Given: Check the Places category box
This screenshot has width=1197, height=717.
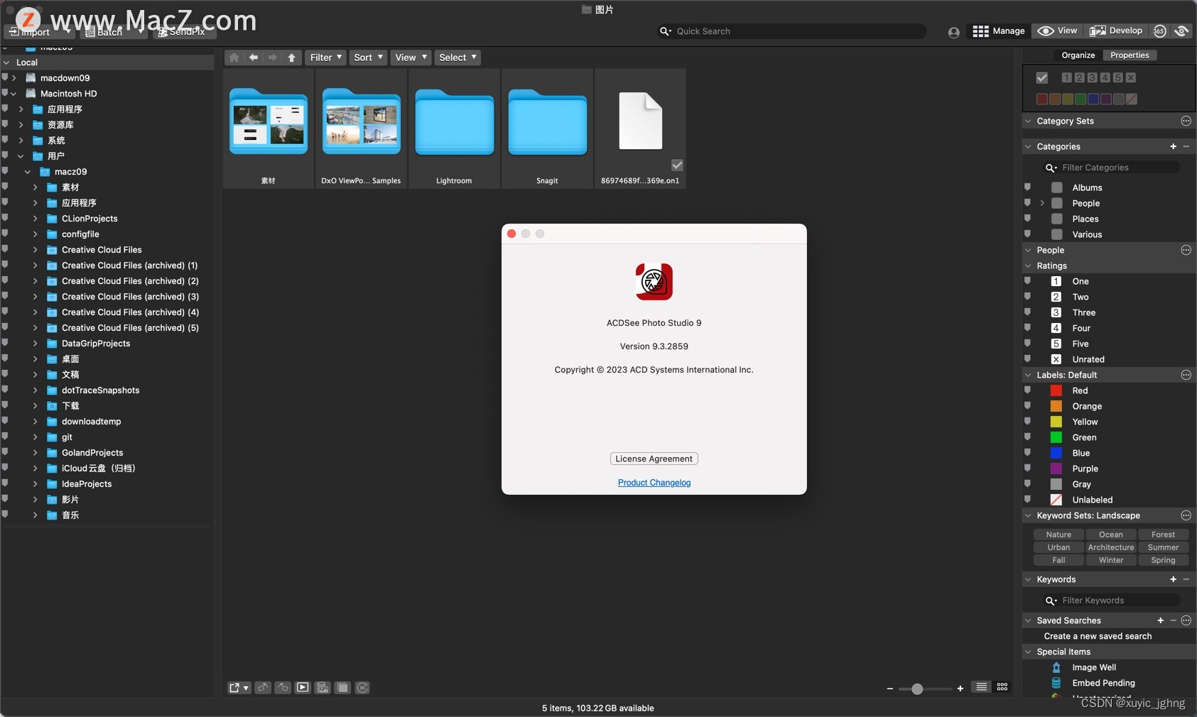Looking at the screenshot, I should coord(1056,219).
